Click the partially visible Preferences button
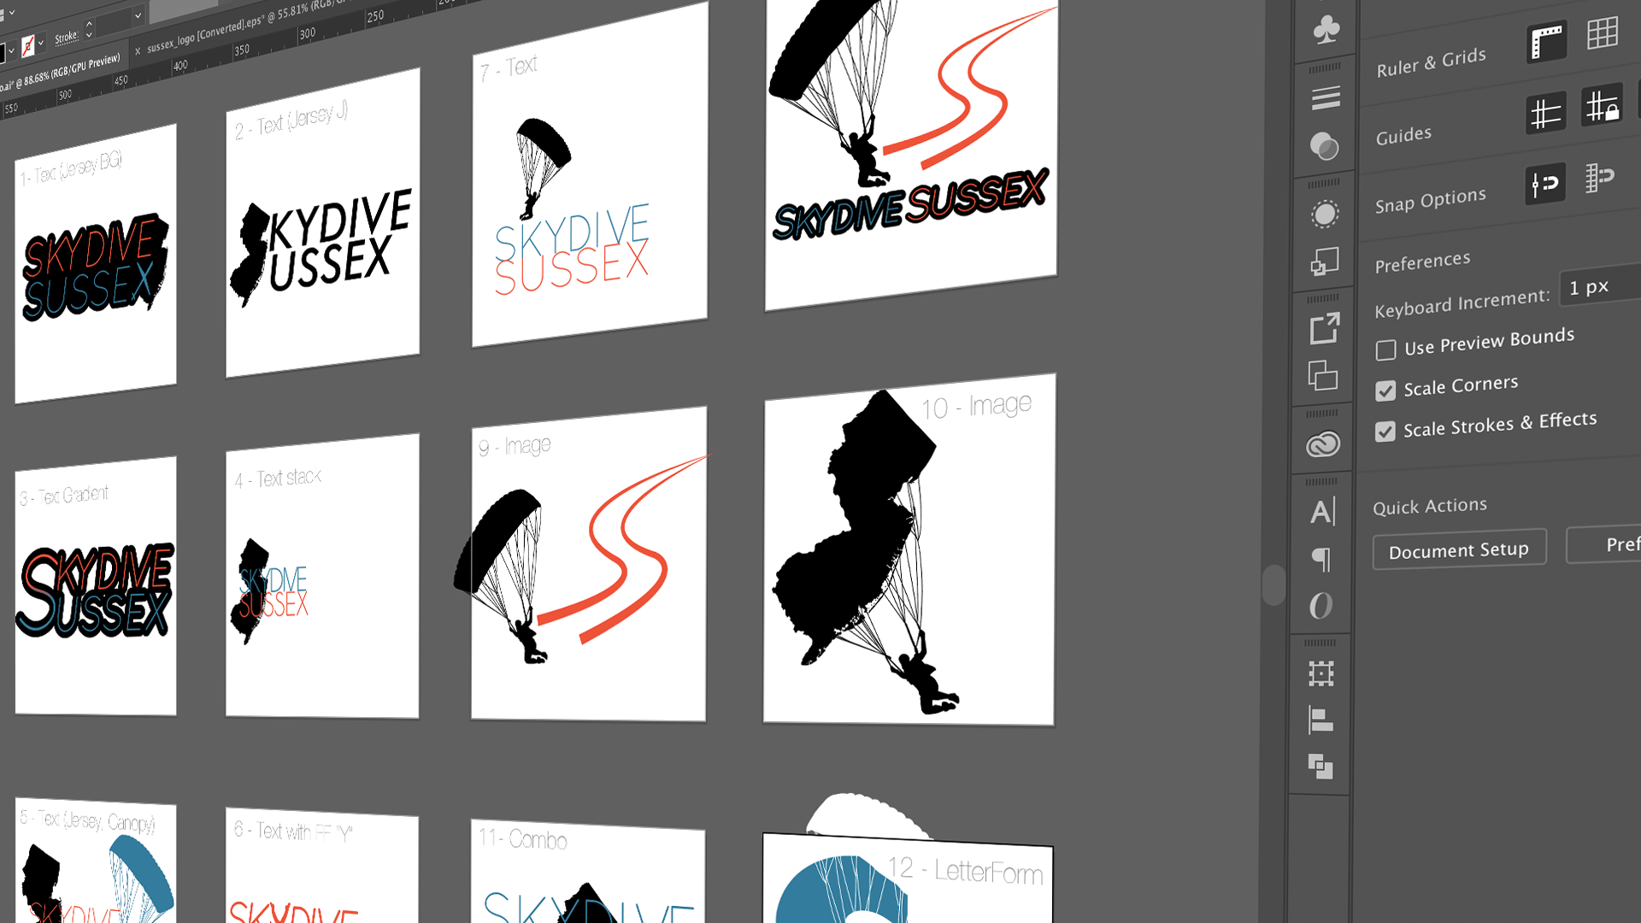1641x923 pixels. (x=1603, y=544)
